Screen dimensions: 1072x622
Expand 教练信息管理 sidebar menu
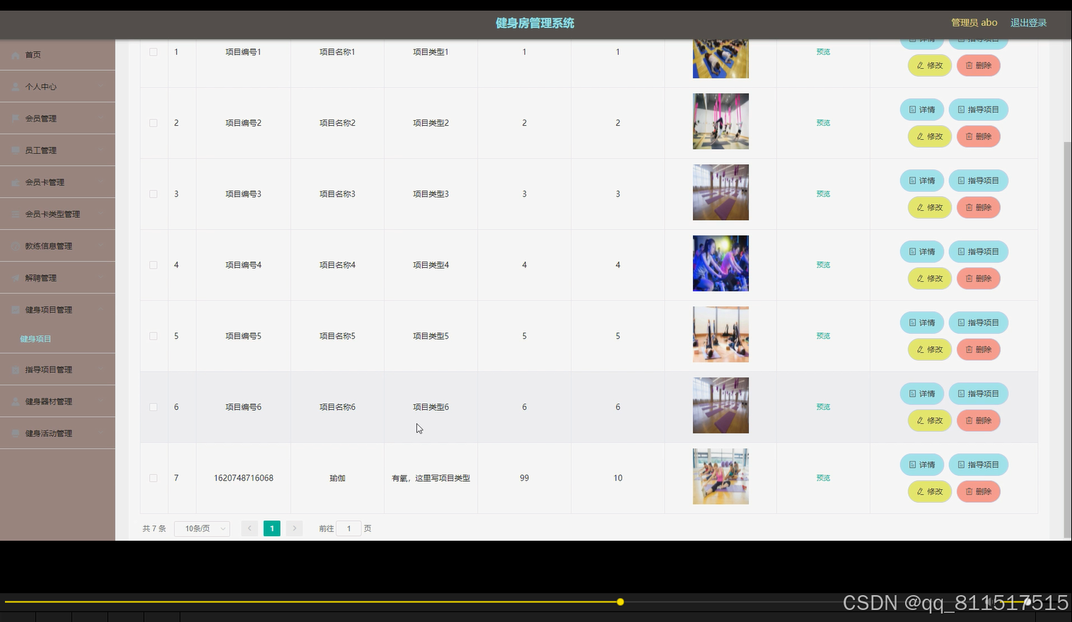[57, 245]
